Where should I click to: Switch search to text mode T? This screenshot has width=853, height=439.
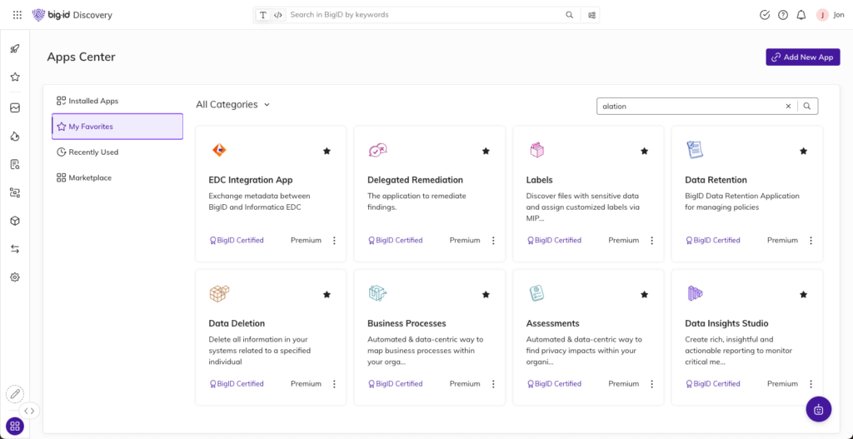click(x=263, y=15)
